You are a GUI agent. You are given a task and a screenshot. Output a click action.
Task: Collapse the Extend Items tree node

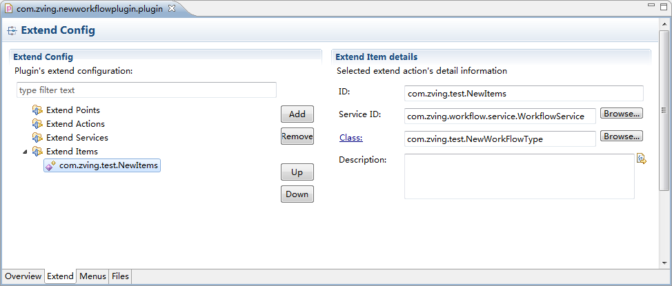click(26, 152)
